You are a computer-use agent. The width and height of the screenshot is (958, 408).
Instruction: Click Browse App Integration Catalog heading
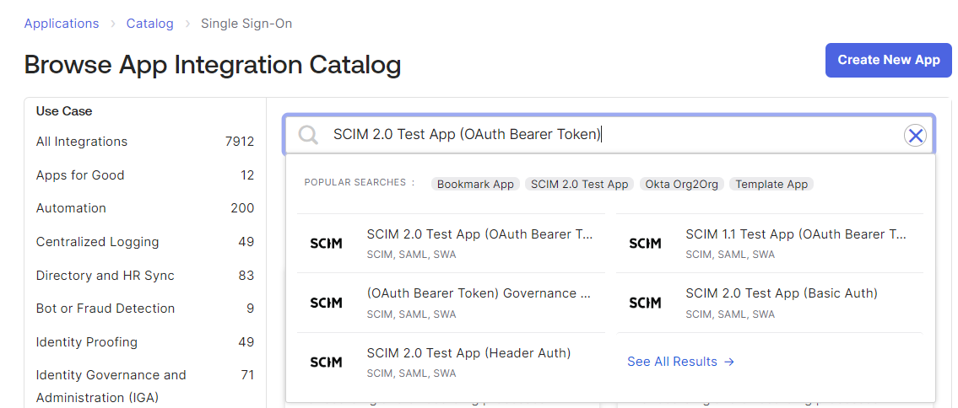(x=213, y=65)
